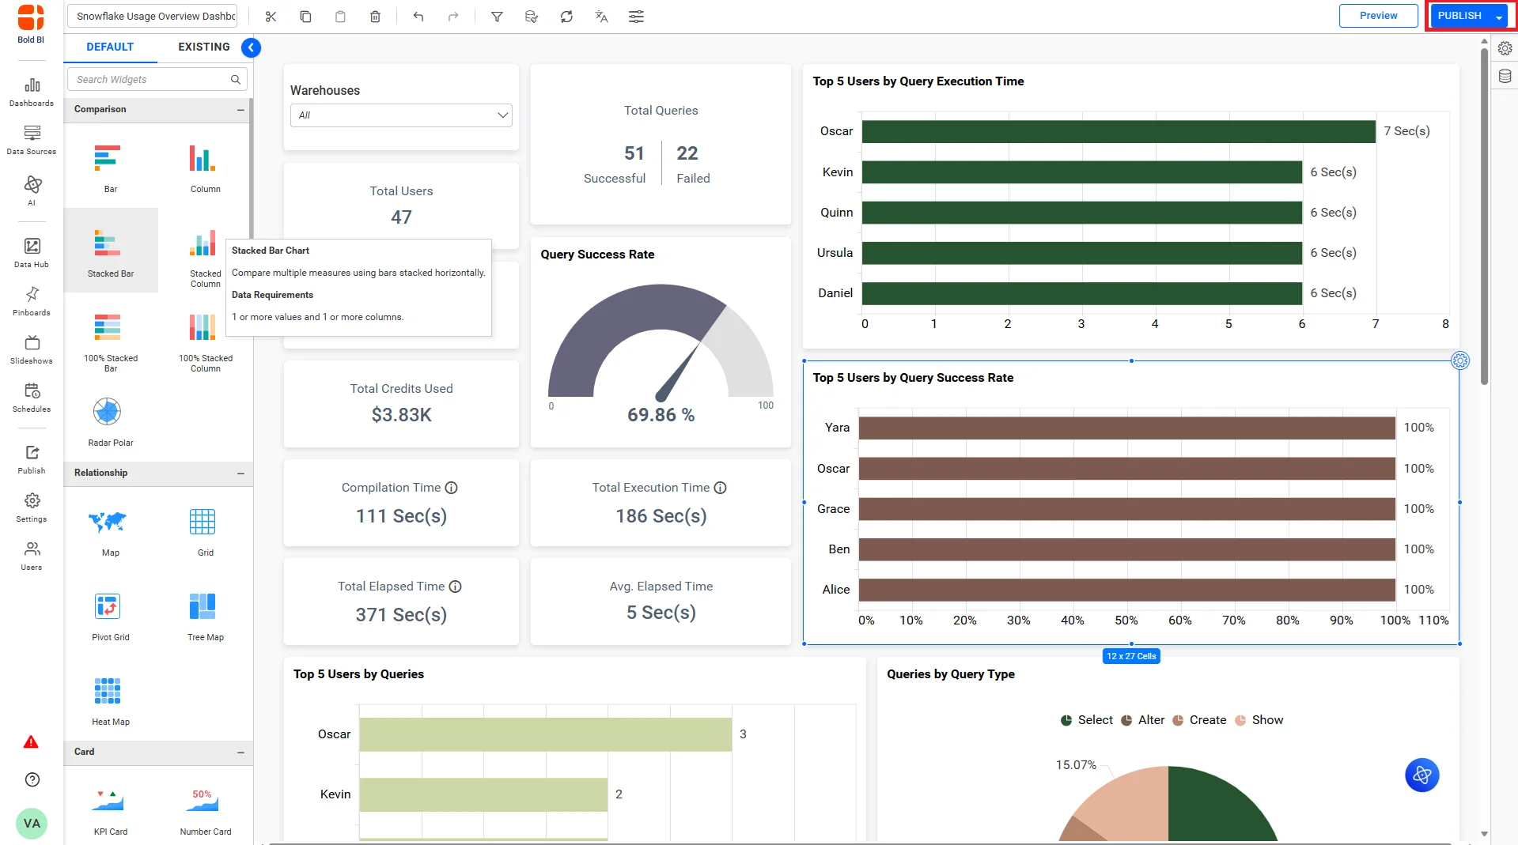Click the Total Elapsed Time info icon
Screen dimensions: 1518x845
[455, 587]
